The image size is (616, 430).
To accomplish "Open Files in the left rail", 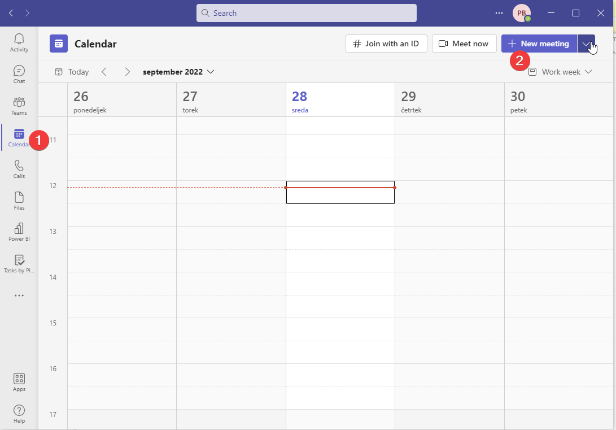I will tap(19, 201).
